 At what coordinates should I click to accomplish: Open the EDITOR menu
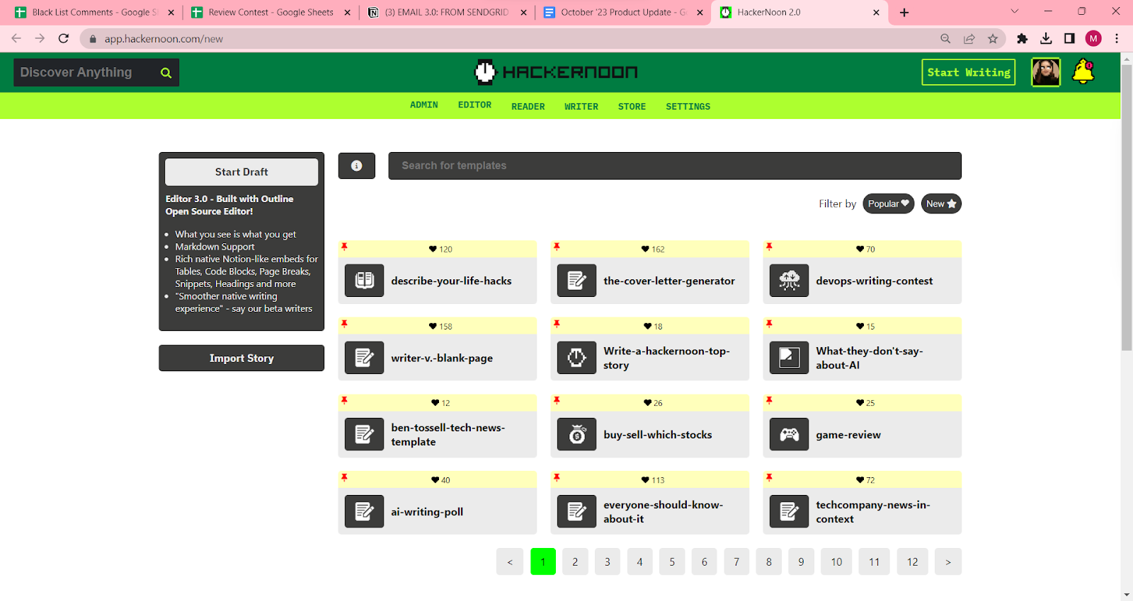474,105
